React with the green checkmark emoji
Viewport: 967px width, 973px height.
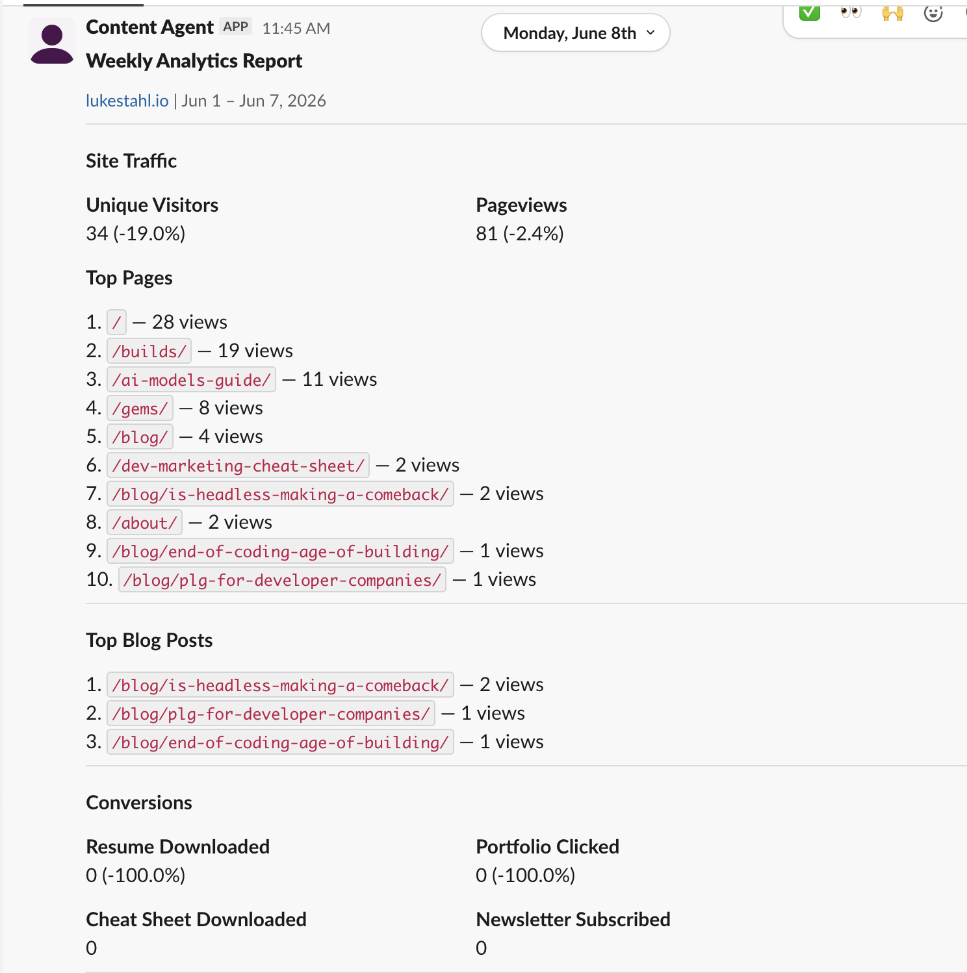810,12
